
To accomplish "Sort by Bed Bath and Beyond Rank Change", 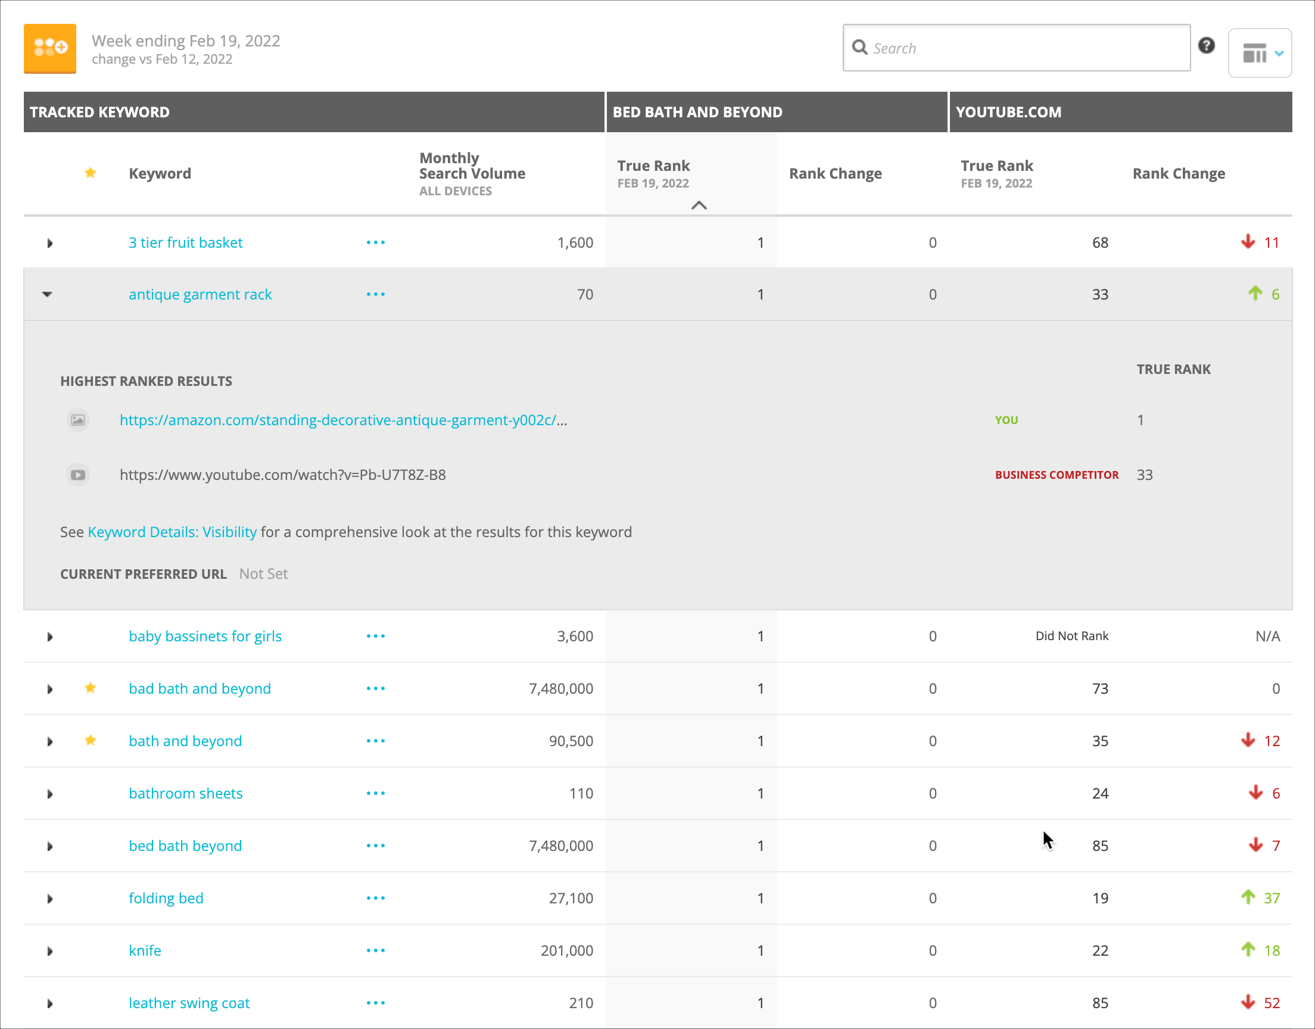I will coord(836,173).
